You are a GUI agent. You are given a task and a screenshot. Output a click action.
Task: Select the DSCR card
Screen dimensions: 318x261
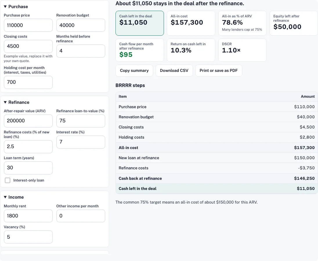(242, 50)
